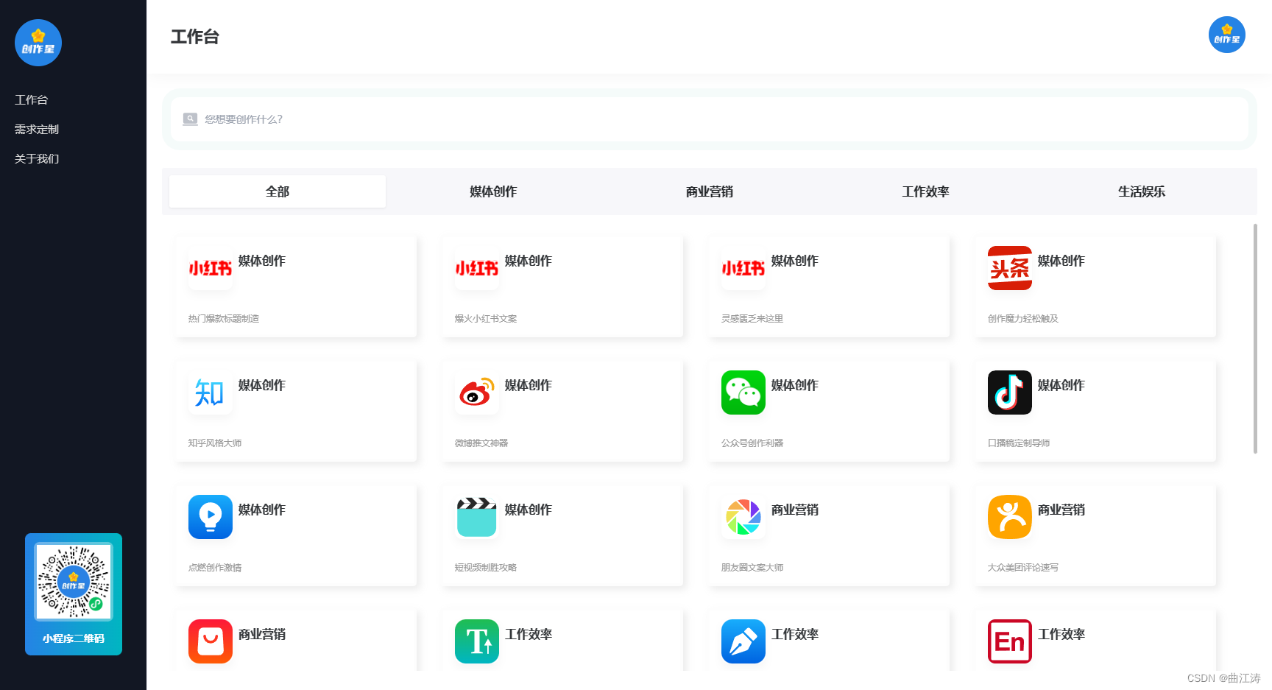Open the 微博推文神器 description

(481, 443)
